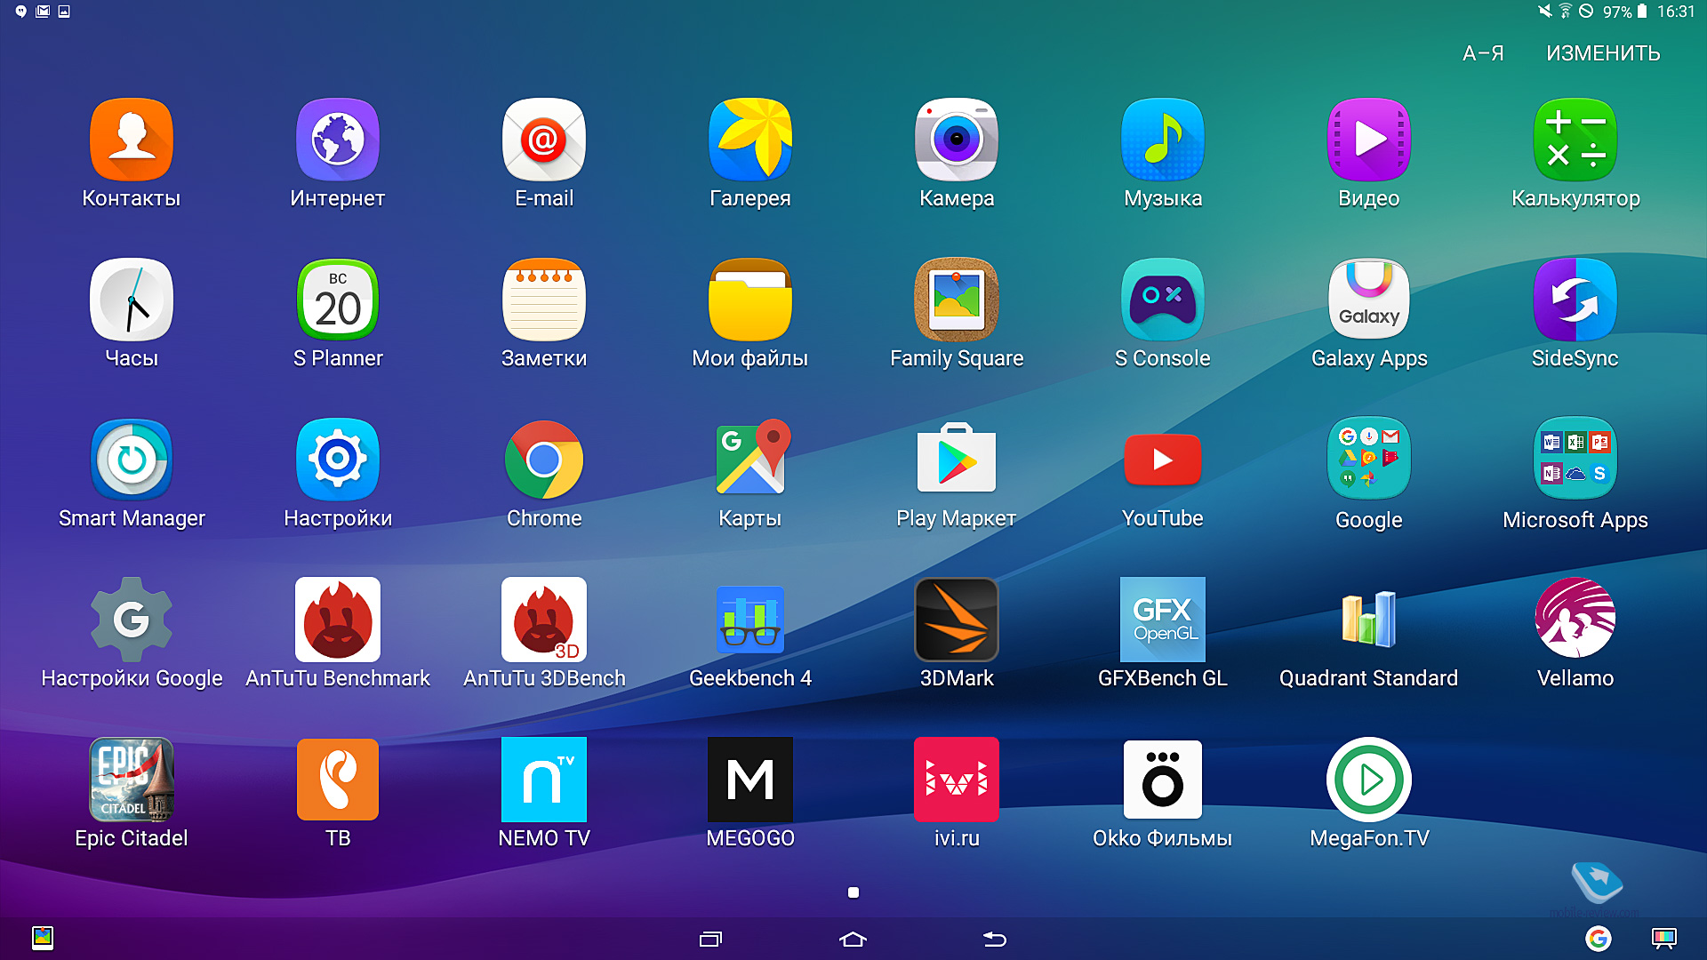Screen dimensions: 1707x960
Task: Launch the Камера app
Action: [957, 140]
